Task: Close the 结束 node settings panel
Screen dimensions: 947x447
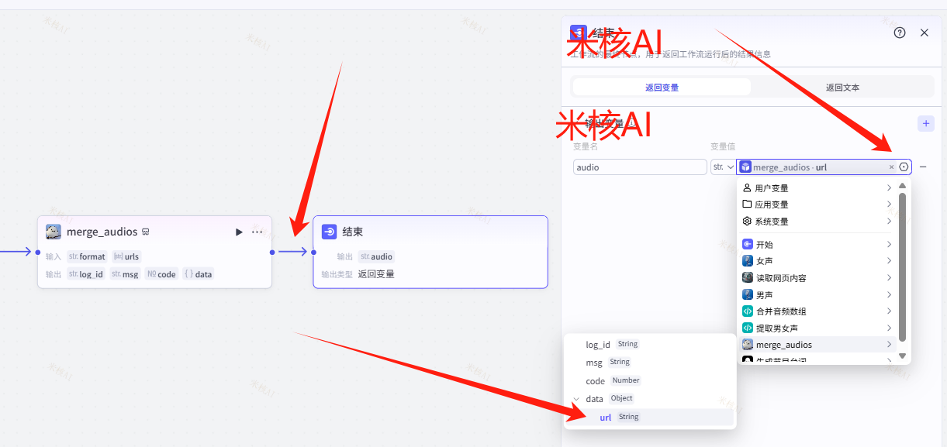Action: click(x=924, y=33)
